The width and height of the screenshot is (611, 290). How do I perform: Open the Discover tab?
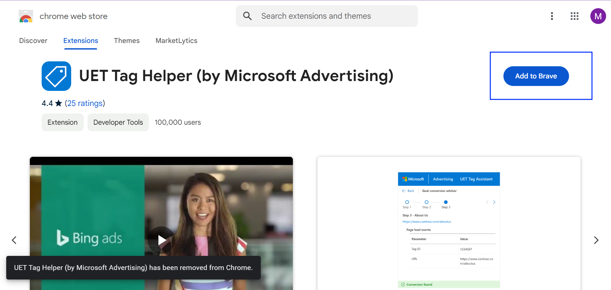click(x=33, y=41)
